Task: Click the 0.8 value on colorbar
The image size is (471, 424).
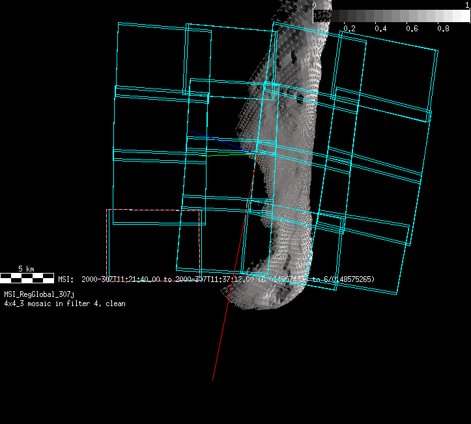Action: (x=443, y=29)
